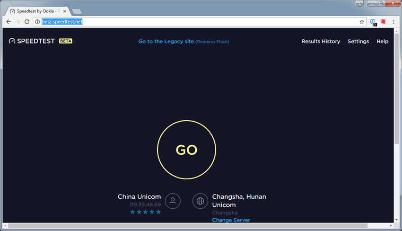Click the five-star rating under China Unicom
This screenshot has width=402, height=231.
[145, 212]
